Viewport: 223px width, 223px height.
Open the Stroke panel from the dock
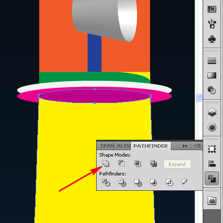click(x=212, y=61)
